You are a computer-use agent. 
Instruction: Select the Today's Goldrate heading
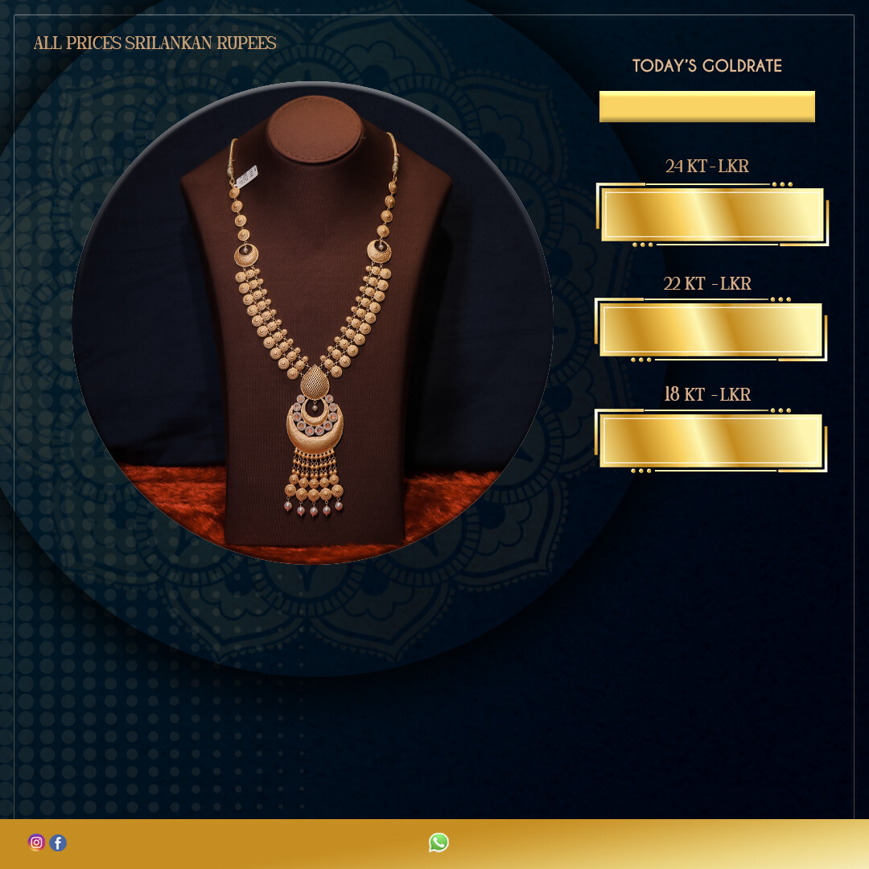point(707,65)
